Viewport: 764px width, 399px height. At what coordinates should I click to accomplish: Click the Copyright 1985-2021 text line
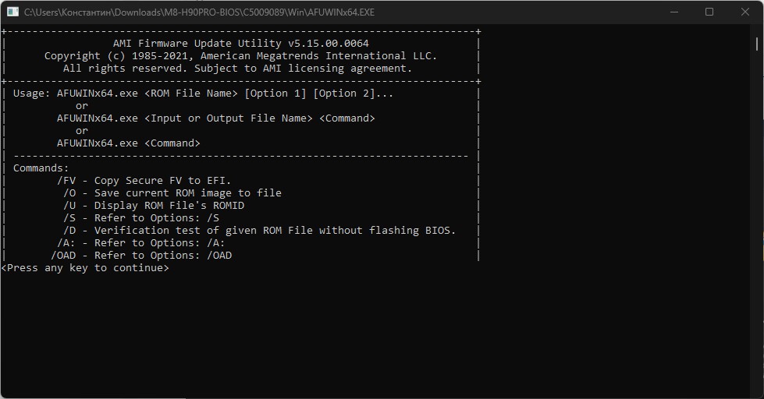pos(240,56)
